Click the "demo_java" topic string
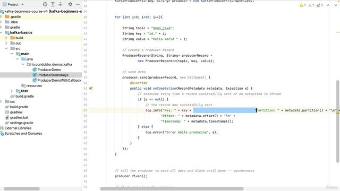 [161, 28]
